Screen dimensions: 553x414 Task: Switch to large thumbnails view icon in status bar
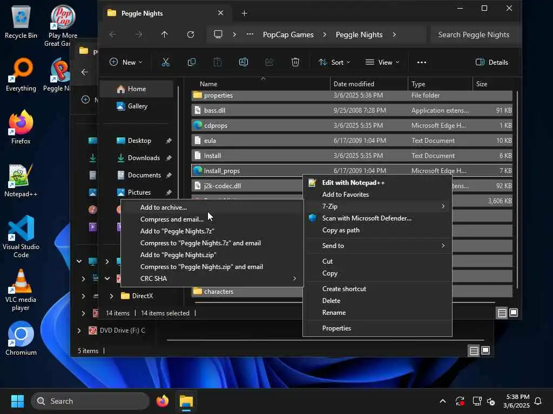pos(514,313)
